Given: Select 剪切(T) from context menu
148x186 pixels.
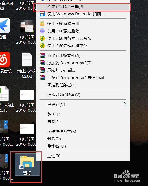Looking at the screenshot, I should [83, 114].
